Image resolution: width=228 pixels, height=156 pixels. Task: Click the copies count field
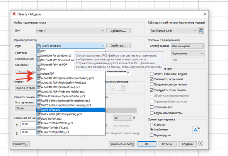(116, 88)
